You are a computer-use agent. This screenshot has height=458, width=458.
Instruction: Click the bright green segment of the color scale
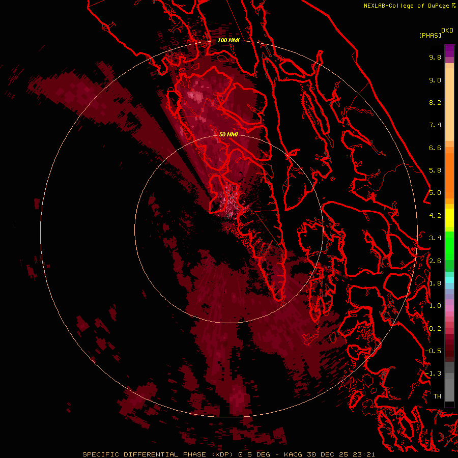pyautogui.click(x=449, y=246)
